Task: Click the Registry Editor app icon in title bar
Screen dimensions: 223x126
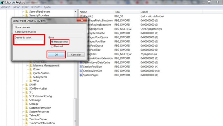Action: (2, 2)
